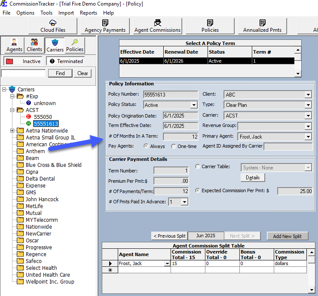Switch to Agents panel icon
This screenshot has height=296, width=318.
point(15,45)
